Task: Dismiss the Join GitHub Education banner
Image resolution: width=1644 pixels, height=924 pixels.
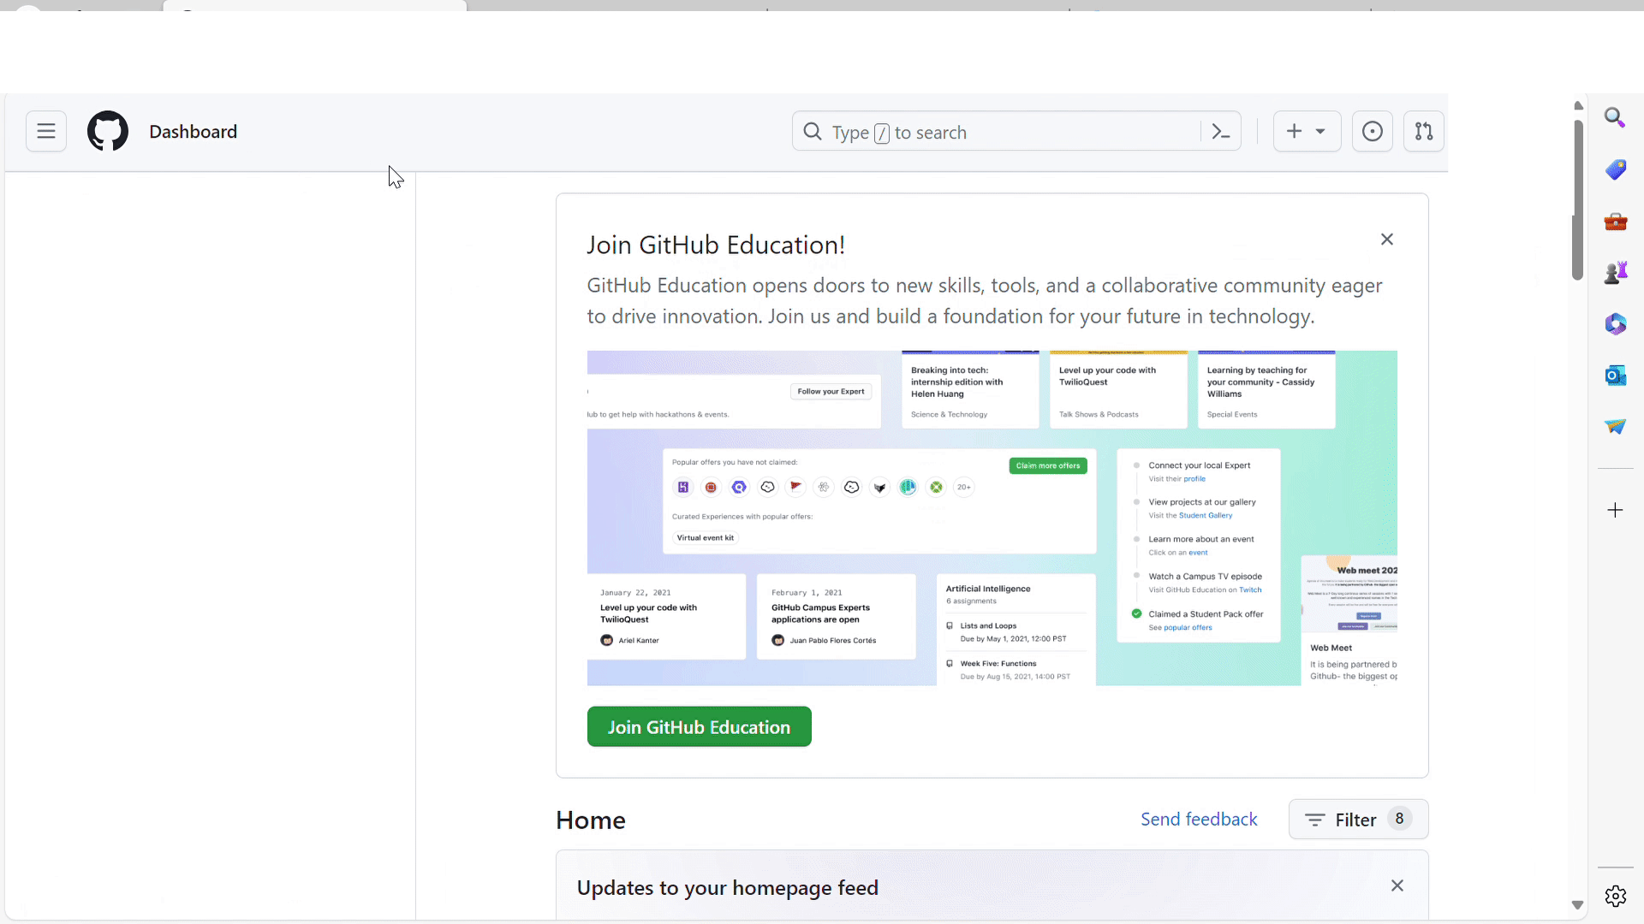Action: pos(1387,240)
